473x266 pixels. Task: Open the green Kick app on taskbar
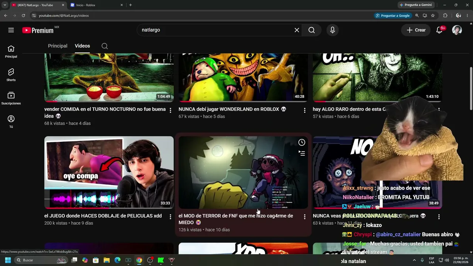[x=161, y=260]
